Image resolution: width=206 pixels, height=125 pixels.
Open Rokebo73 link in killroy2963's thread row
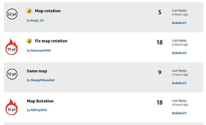[179, 113]
